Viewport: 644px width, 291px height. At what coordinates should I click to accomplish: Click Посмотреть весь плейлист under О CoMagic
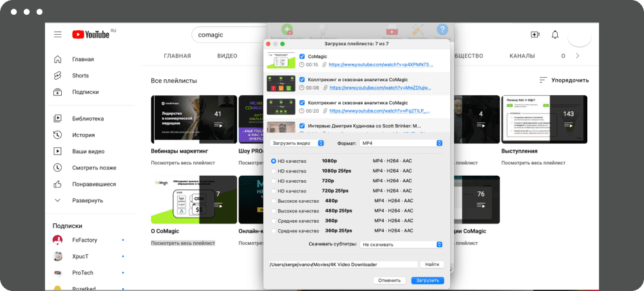coord(183,243)
